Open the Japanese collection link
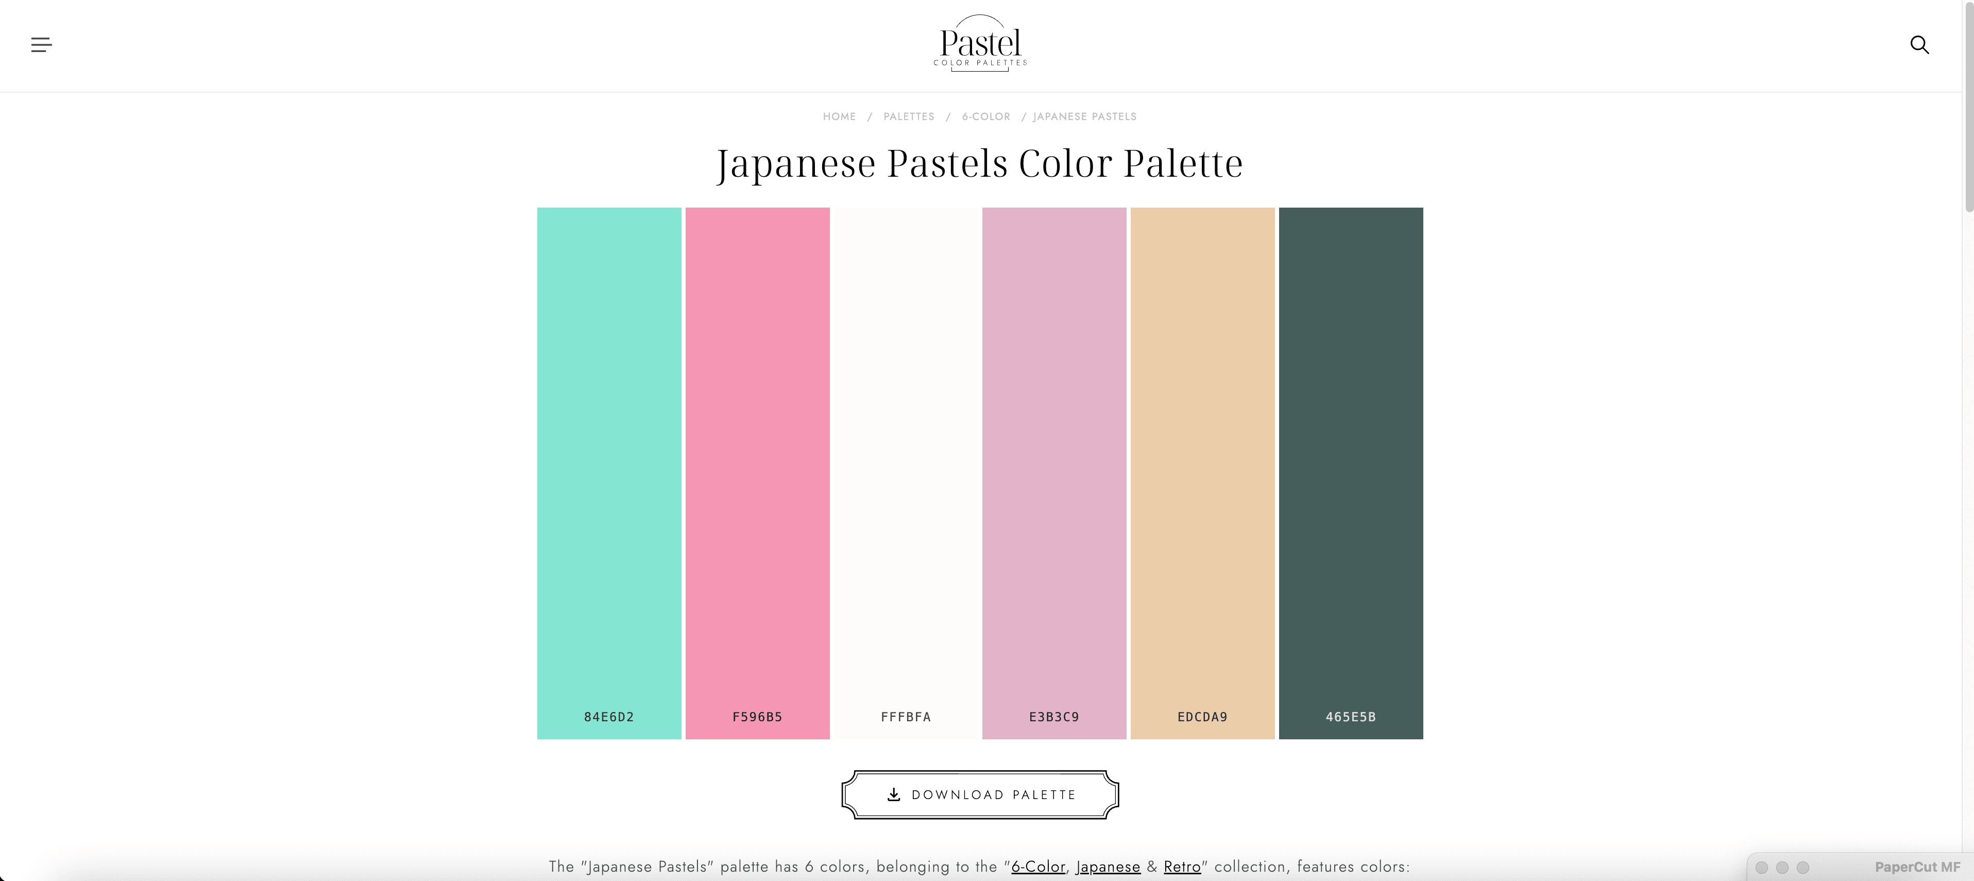Screen dimensions: 1974x881 coord(1108,867)
